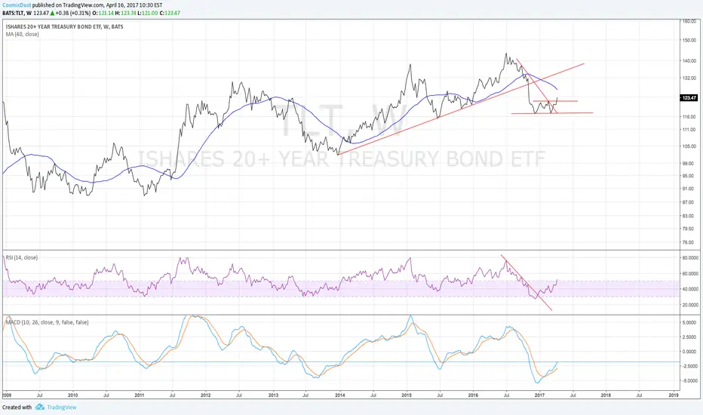Click the RSI 80.0000 scale label
703x415 pixels.
pos(690,258)
